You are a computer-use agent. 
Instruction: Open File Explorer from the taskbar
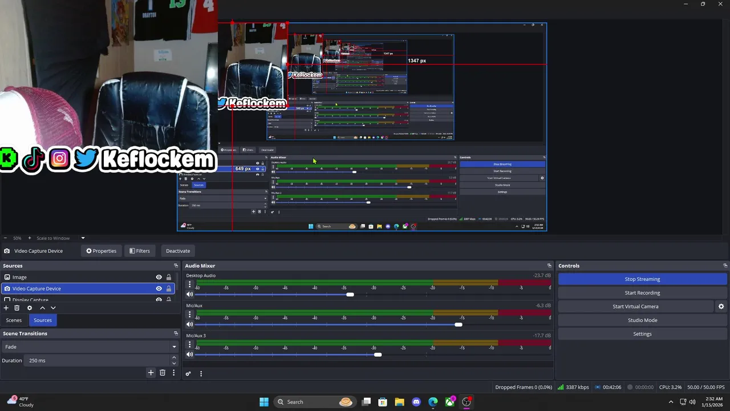point(399,402)
